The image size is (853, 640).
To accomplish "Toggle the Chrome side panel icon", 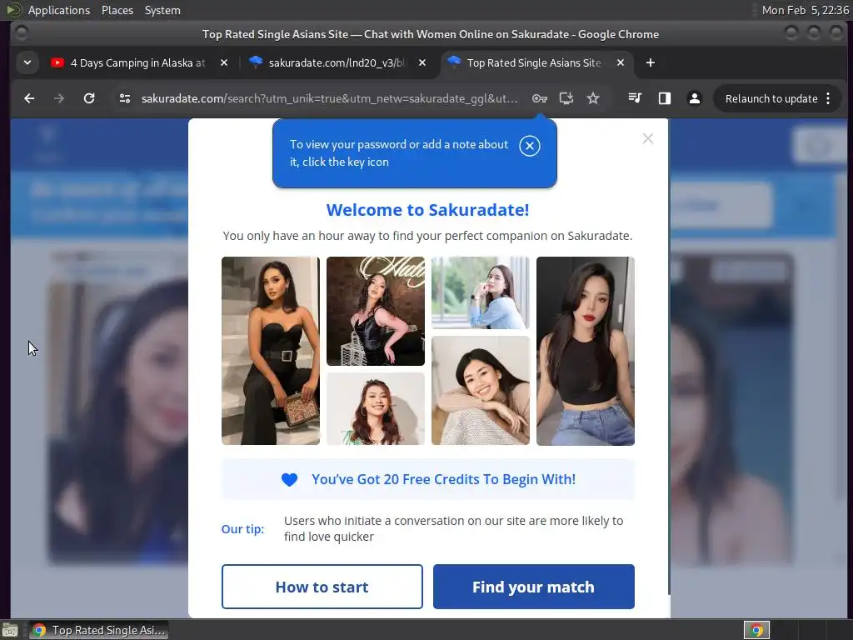I will pos(664,98).
